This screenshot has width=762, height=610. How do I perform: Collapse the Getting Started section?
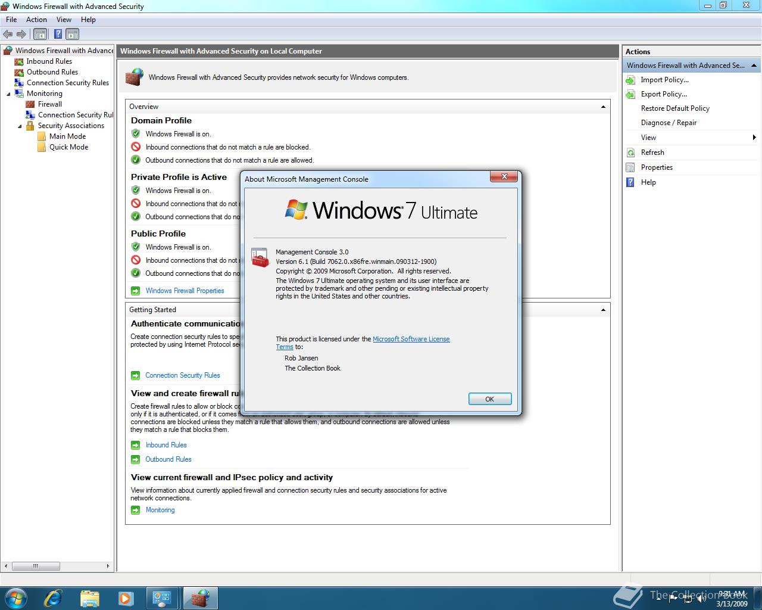(603, 310)
